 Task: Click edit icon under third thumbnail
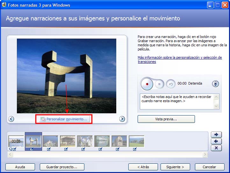pyautogui.click(x=49, y=149)
